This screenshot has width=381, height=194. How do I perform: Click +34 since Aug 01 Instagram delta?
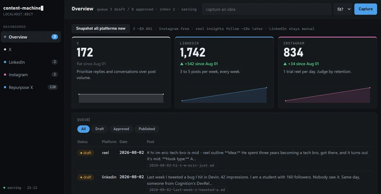(301, 64)
